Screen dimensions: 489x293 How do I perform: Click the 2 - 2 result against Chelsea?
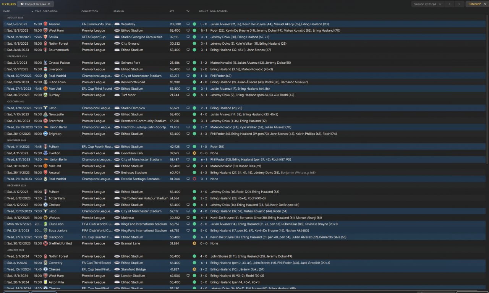click(x=204, y=269)
